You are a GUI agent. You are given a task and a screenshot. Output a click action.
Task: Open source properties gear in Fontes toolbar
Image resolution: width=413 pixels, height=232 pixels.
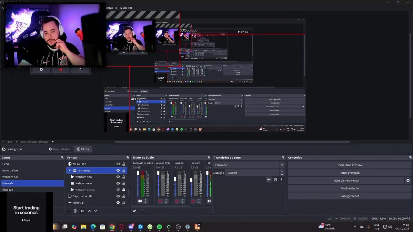click(x=82, y=211)
